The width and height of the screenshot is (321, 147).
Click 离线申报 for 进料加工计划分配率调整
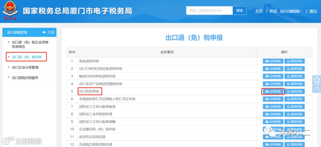294,122
